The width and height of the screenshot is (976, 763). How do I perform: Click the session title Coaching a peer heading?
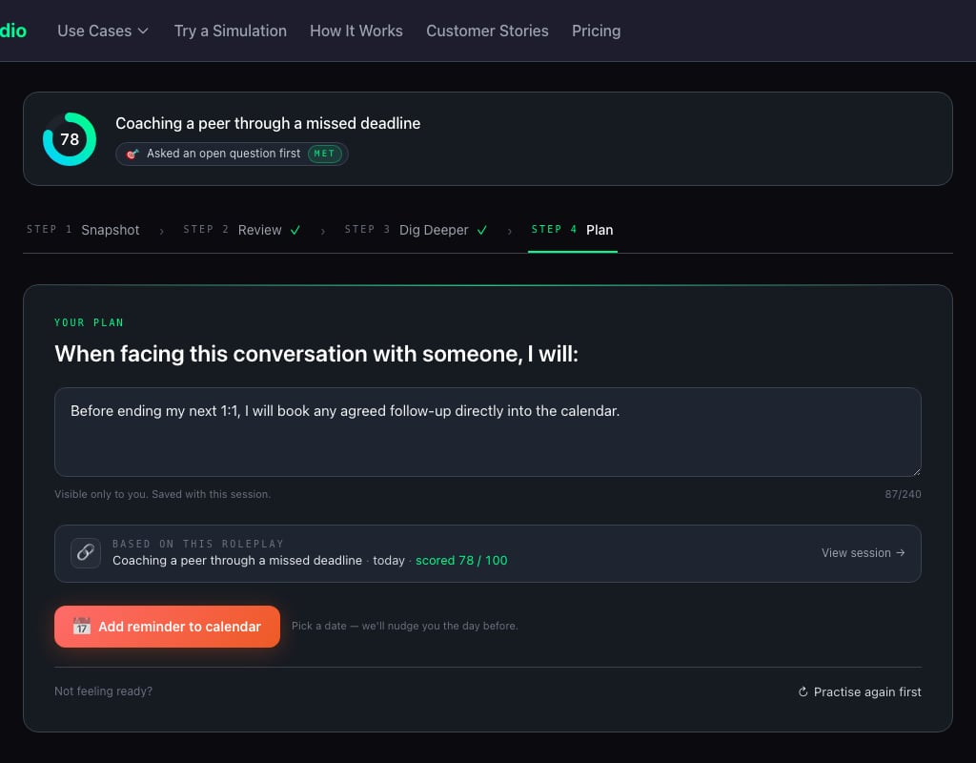(268, 123)
